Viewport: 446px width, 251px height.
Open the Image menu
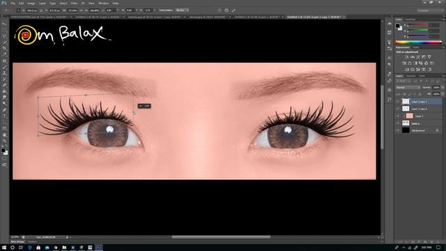31,3
